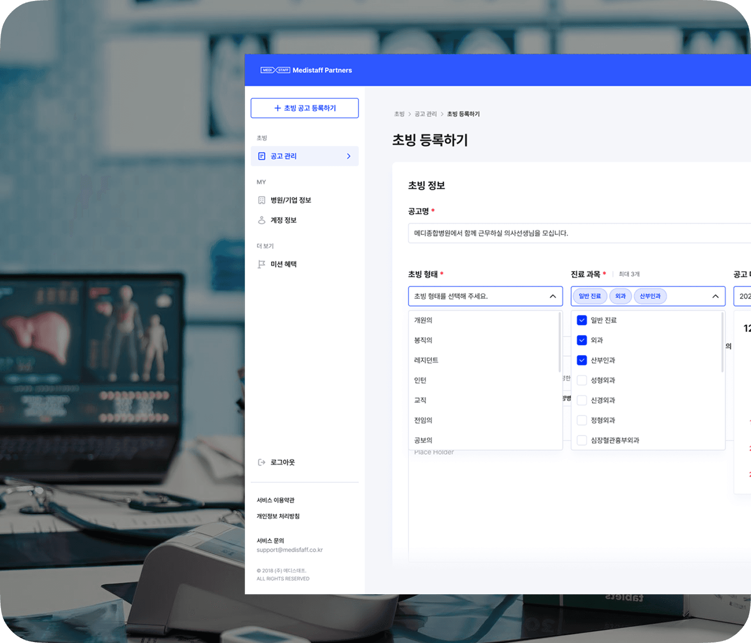Click the 로그아웃 exit icon
Viewport: 751px width, 643px height.
point(262,462)
